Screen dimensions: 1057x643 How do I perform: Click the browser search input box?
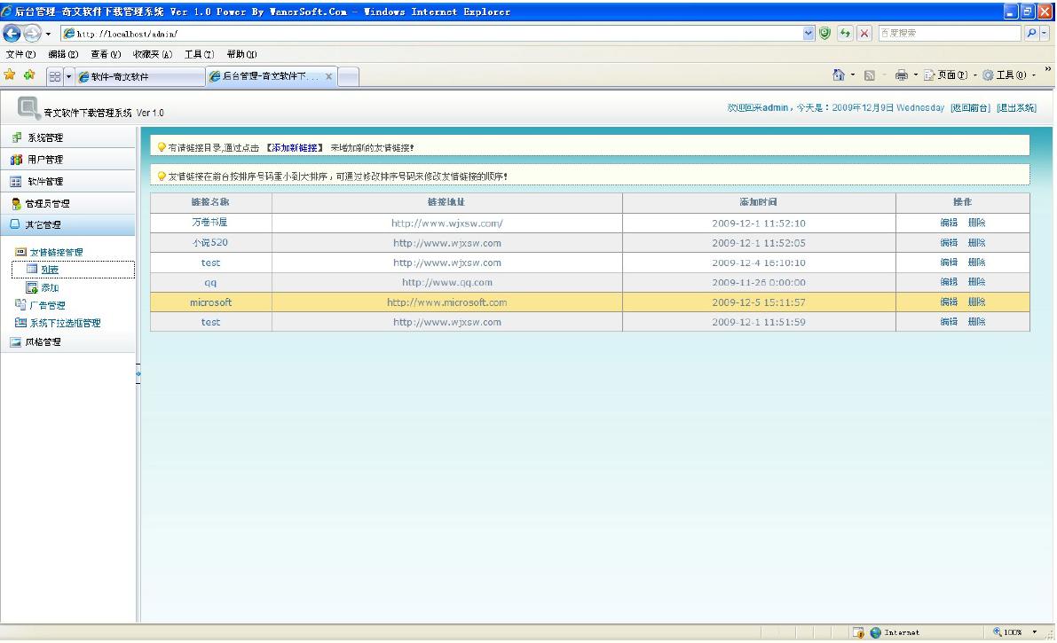click(949, 33)
